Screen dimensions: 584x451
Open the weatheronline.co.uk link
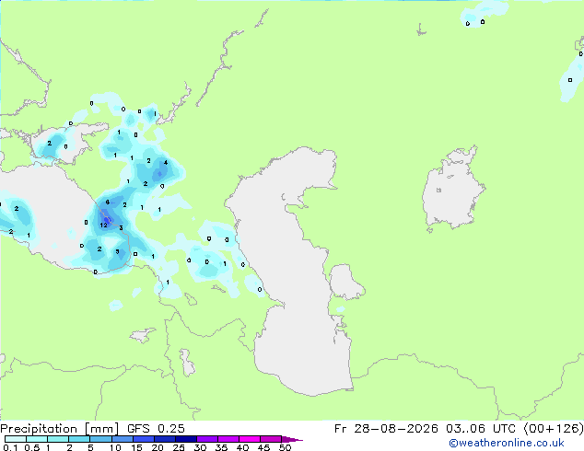point(507,443)
